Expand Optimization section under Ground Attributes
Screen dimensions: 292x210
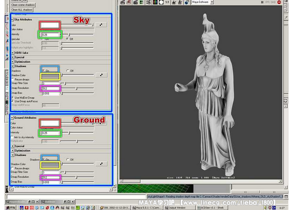[x=13, y=150]
